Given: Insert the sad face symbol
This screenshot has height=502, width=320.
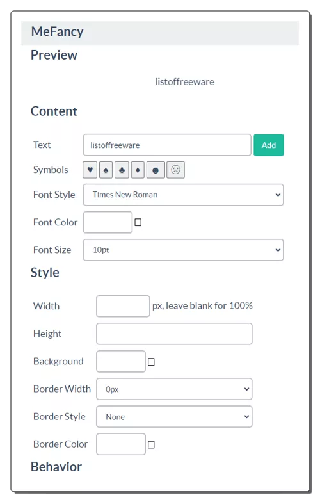Looking at the screenshot, I should [x=175, y=170].
